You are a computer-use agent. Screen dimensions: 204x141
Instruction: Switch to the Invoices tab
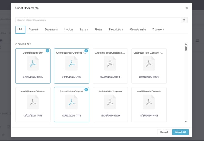(x=69, y=30)
